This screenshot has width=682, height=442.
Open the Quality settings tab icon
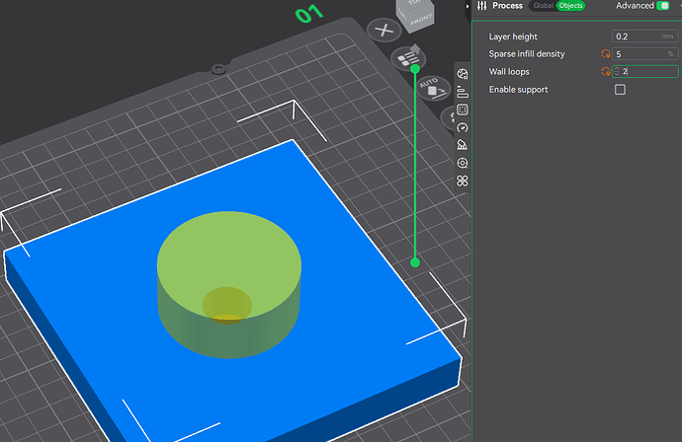point(462,74)
